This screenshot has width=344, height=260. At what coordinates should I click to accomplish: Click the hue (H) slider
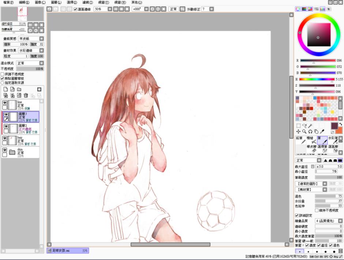pos(317,79)
